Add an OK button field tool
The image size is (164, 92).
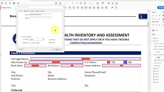tap(90, 8)
